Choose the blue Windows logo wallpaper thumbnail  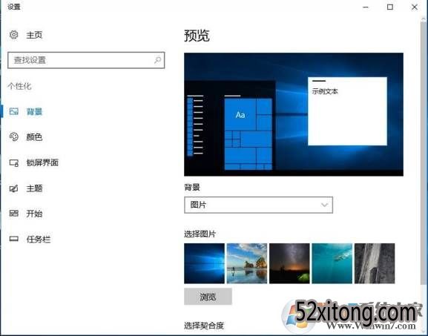pyautogui.click(x=204, y=263)
